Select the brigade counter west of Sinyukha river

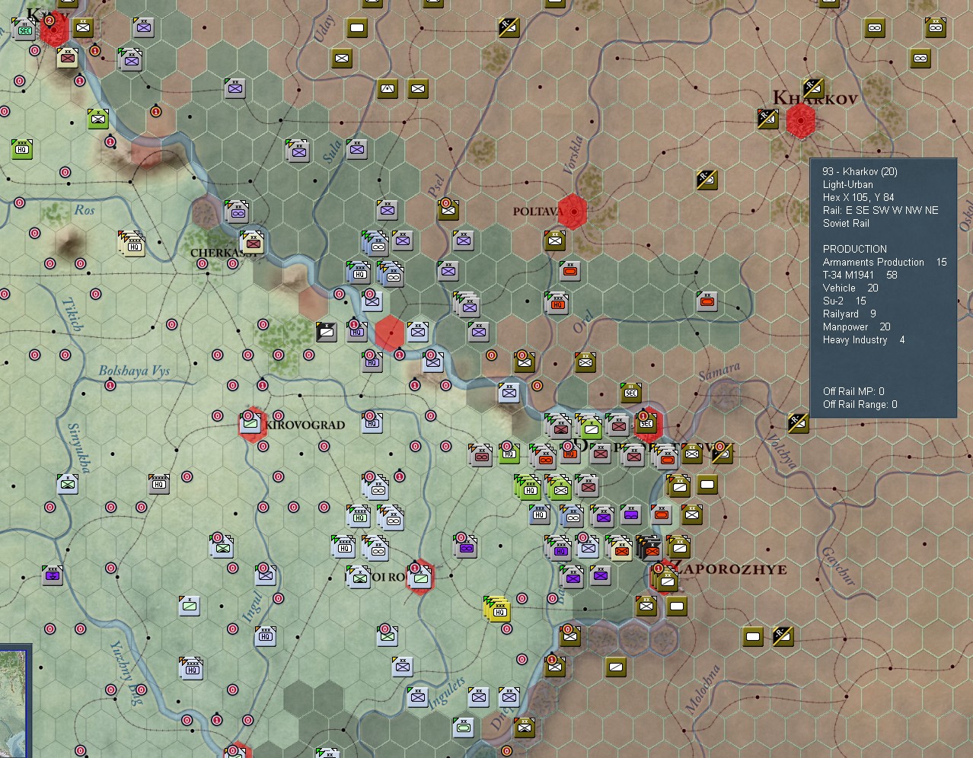[x=68, y=483]
